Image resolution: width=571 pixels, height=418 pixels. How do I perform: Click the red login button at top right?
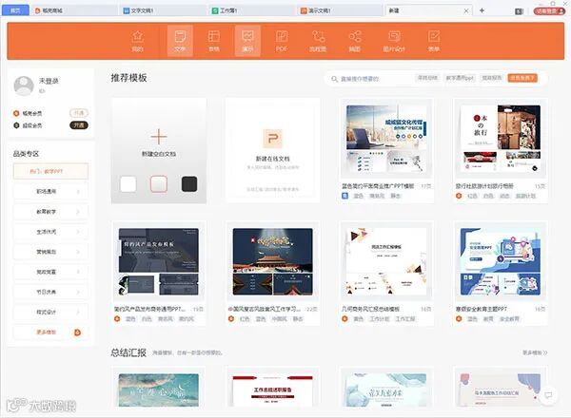click(x=549, y=11)
